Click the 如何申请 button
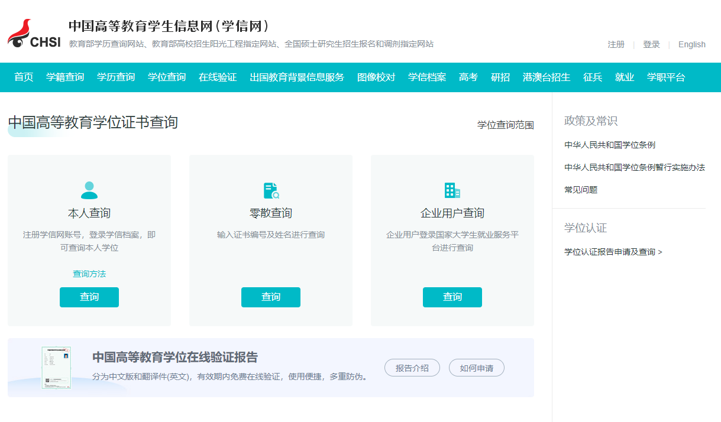This screenshot has height=422, width=721. 477,368
